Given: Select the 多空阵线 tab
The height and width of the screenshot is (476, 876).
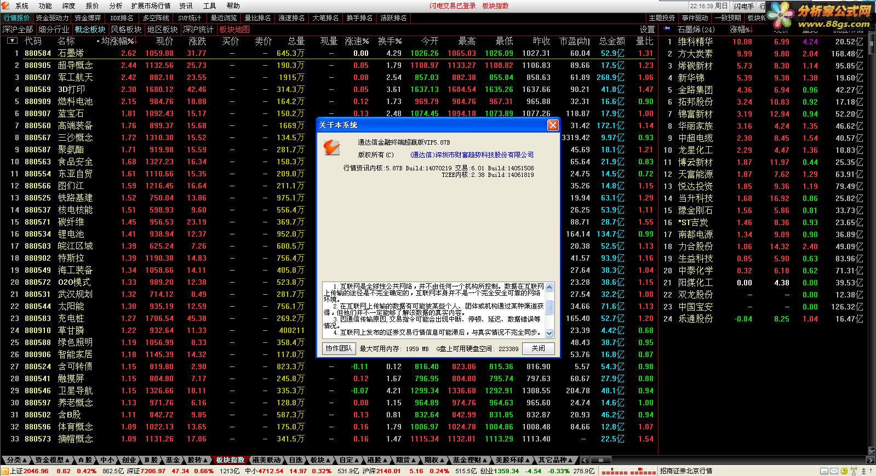Looking at the screenshot, I should (156, 18).
